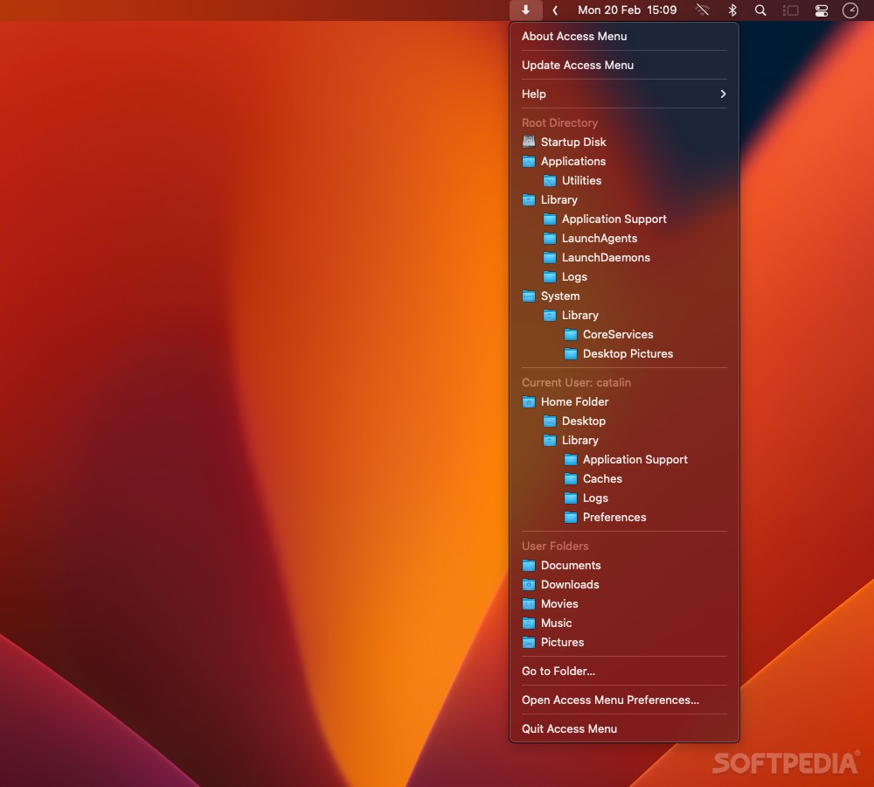
Task: Open the Home Folder icon
Action: [529, 401]
